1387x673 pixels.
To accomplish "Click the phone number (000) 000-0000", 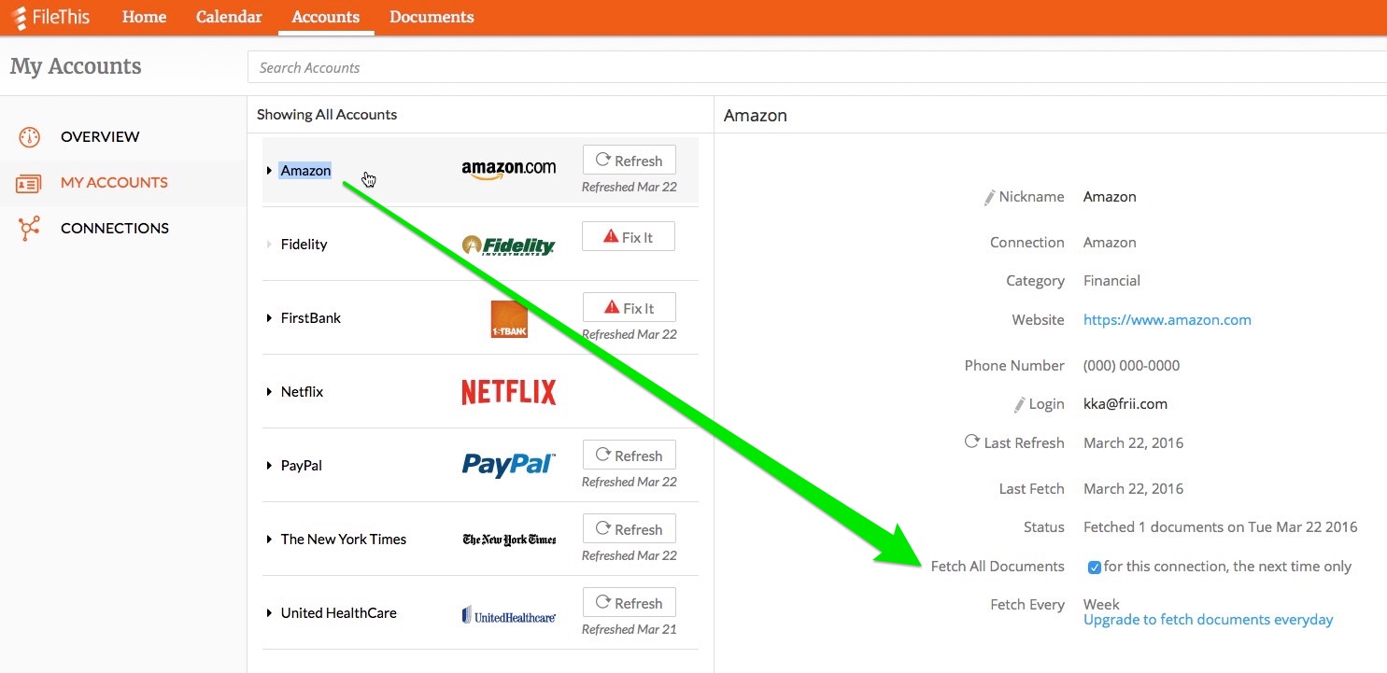I will coord(1131,366).
